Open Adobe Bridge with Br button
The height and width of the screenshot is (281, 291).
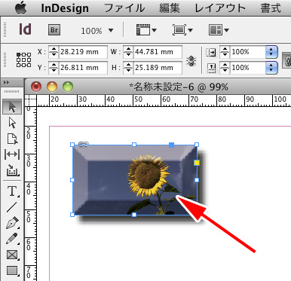pyautogui.click(x=54, y=30)
